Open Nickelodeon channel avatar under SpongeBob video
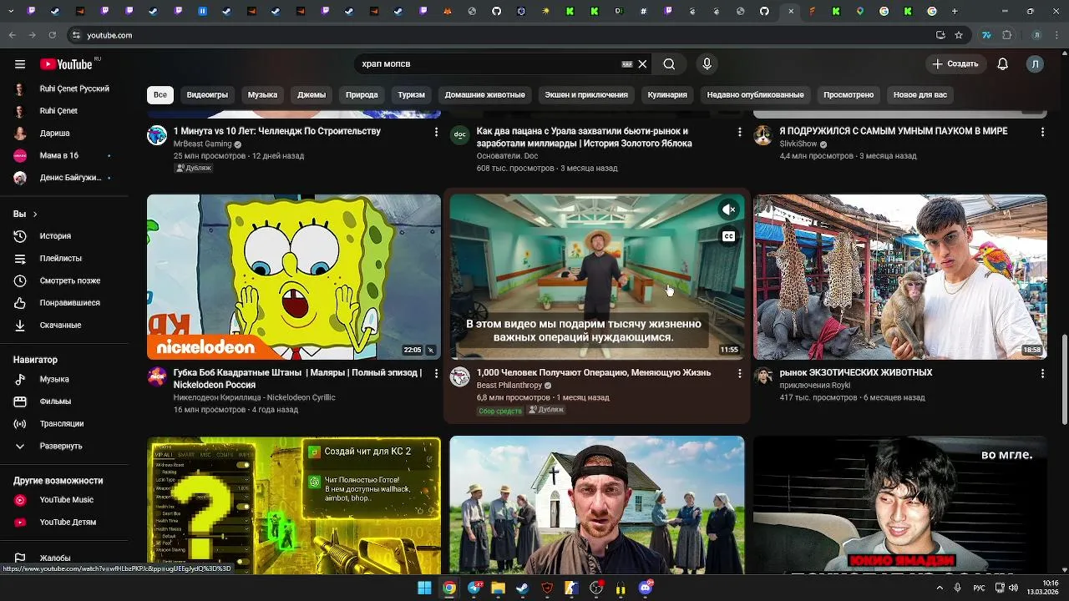 click(x=157, y=377)
